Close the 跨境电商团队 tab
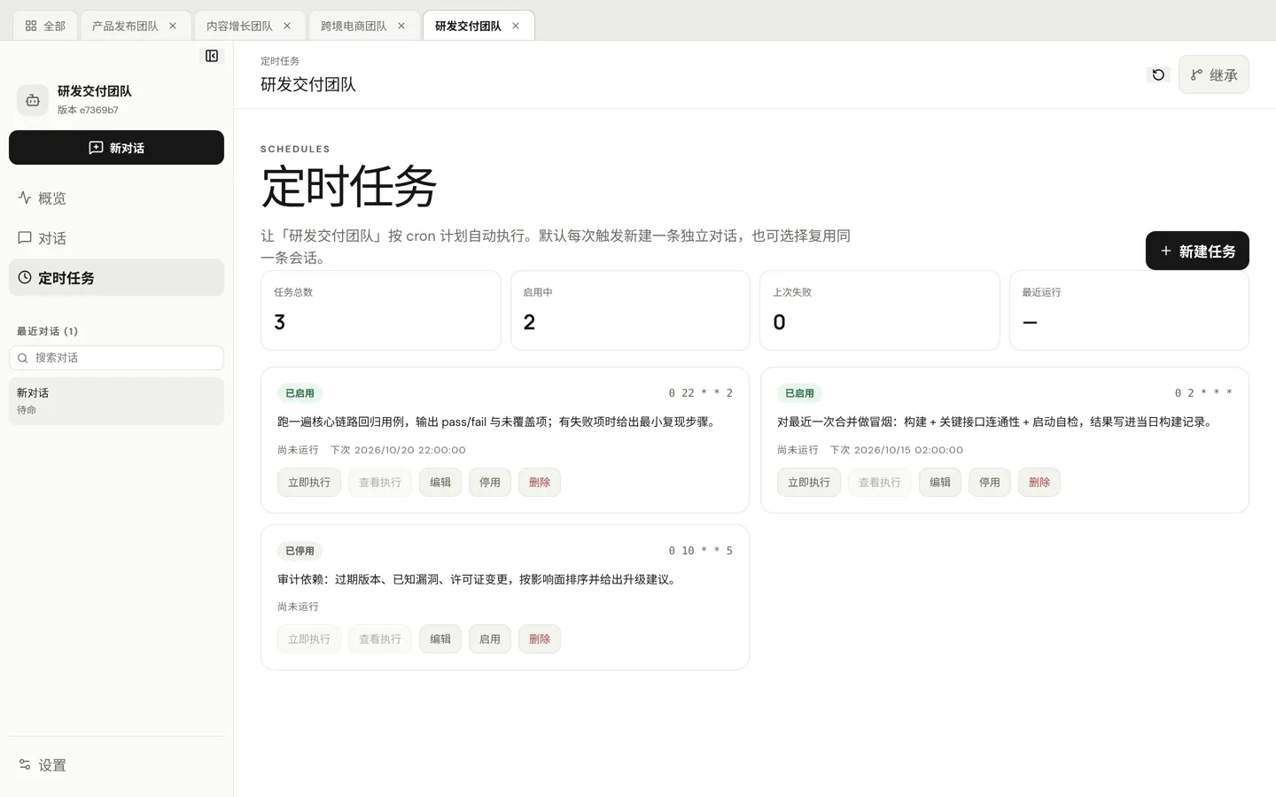Viewport: 1276px width, 797px height. 401,26
